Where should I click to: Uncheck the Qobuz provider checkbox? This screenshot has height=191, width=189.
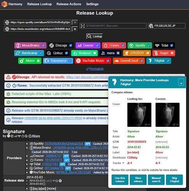coord(66,53)
